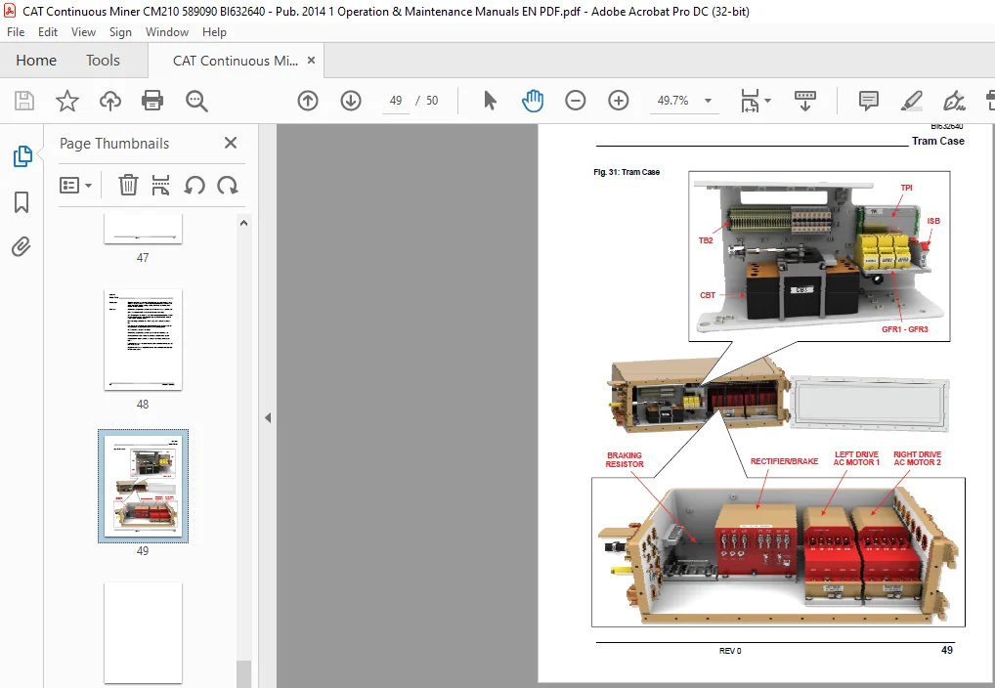The image size is (995, 688).
Task: Open the Attachments paperclip panel
Action: pyautogui.click(x=22, y=247)
